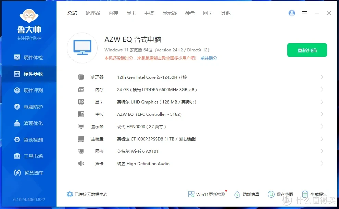Open 驱动检测 driver check section
Image resolution: width=339 pixels, height=209 pixels.
28,140
